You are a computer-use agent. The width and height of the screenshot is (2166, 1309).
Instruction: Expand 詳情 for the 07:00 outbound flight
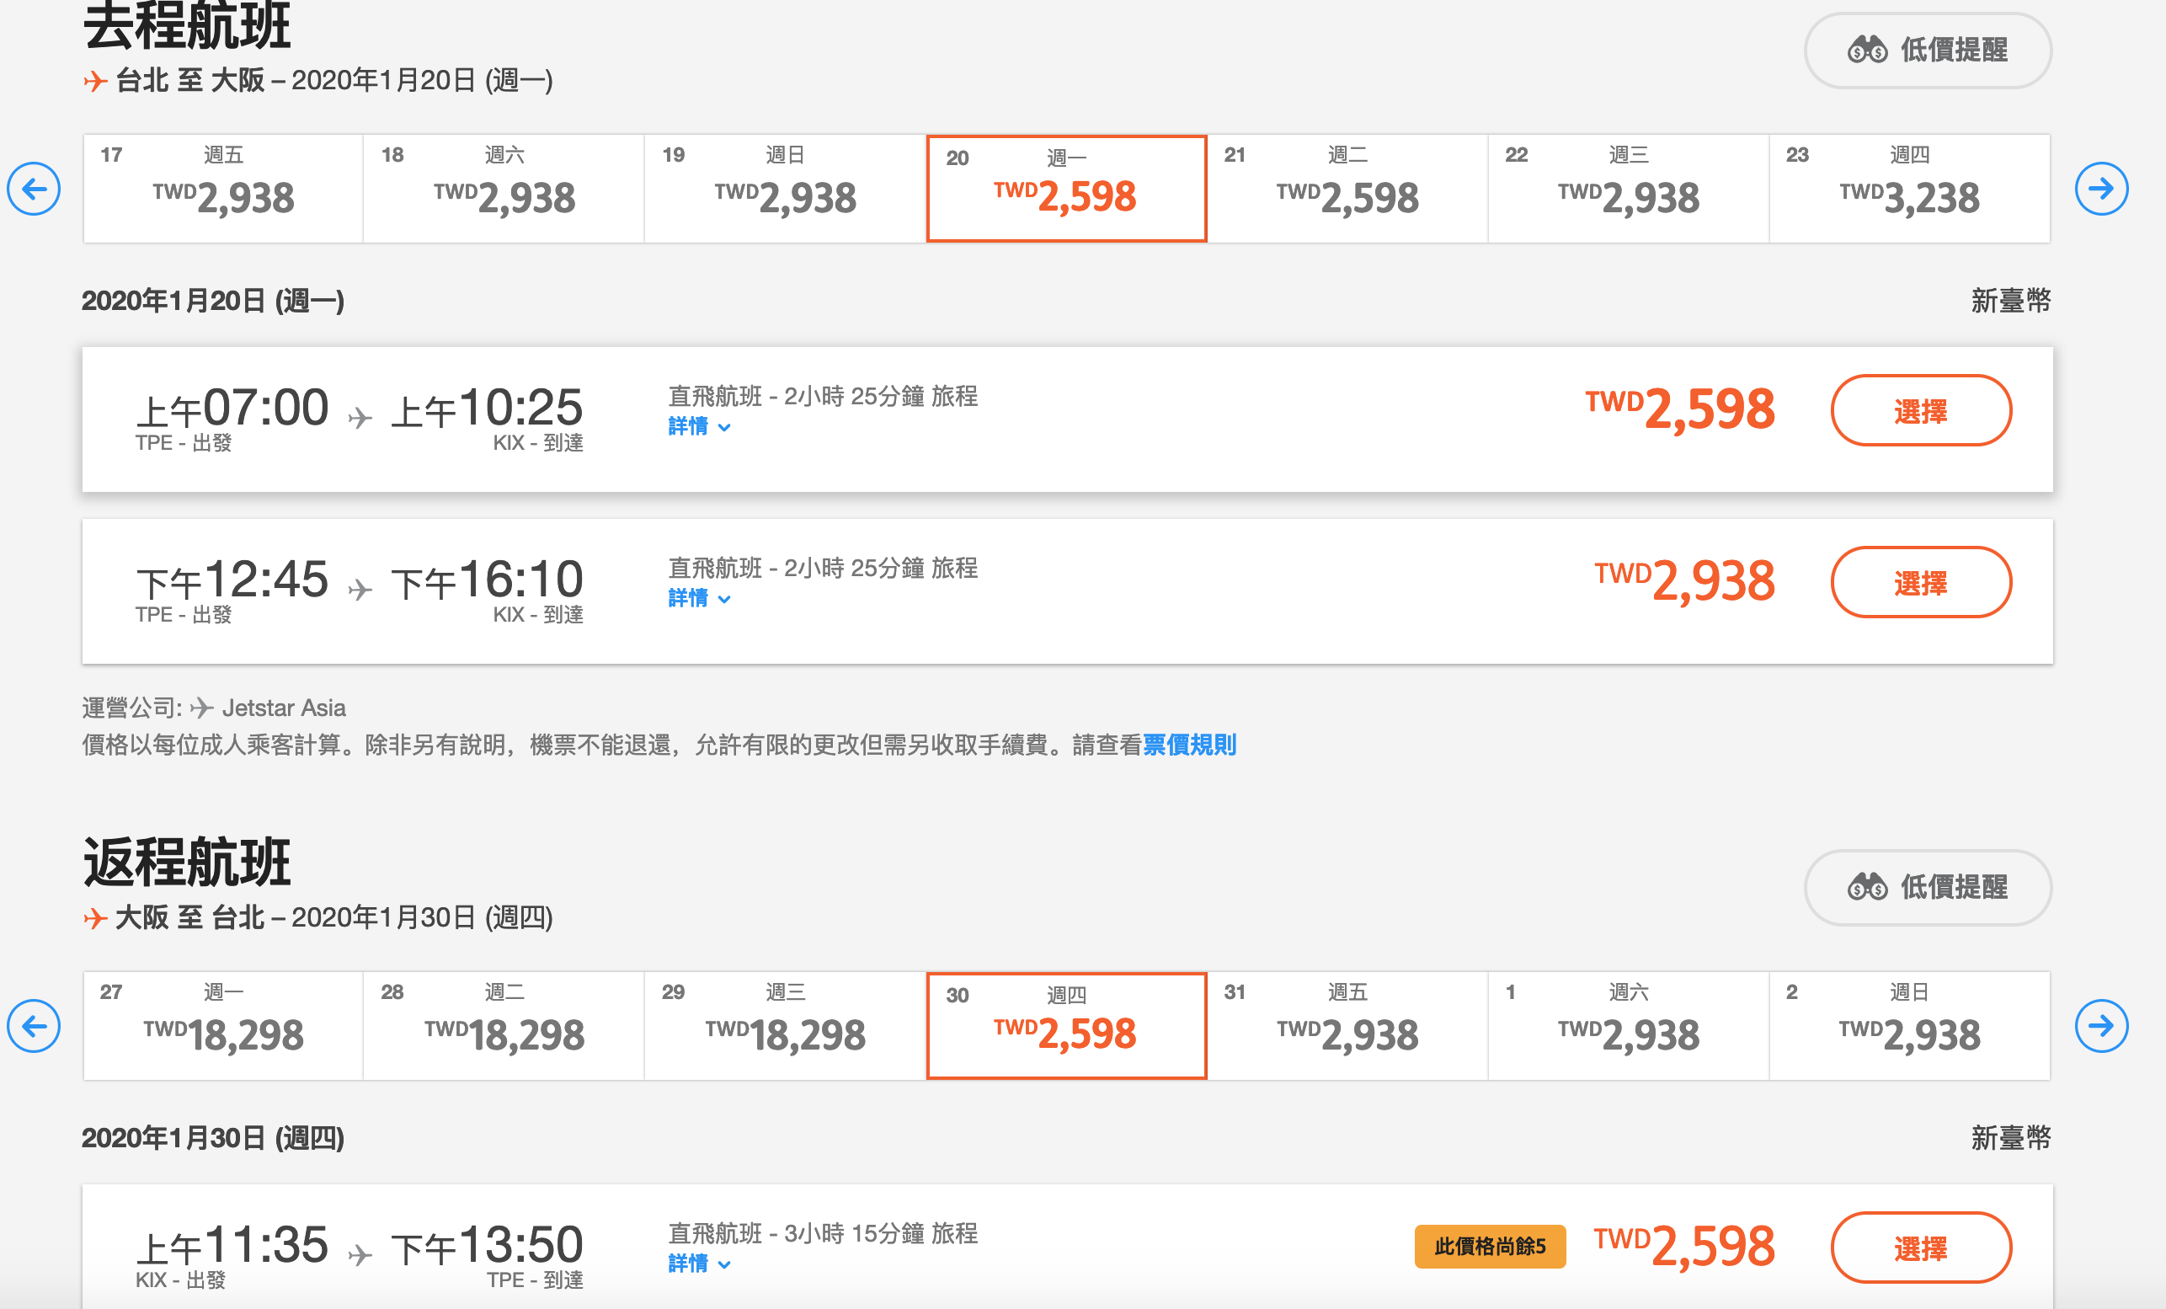click(x=699, y=426)
